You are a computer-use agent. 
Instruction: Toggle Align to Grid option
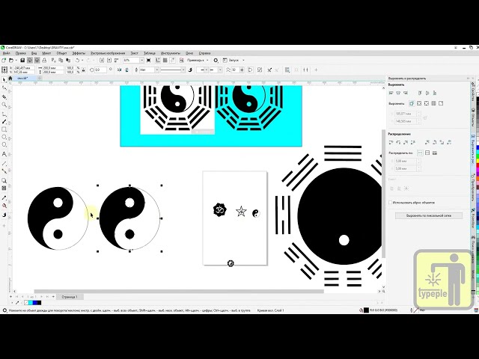pos(433,103)
